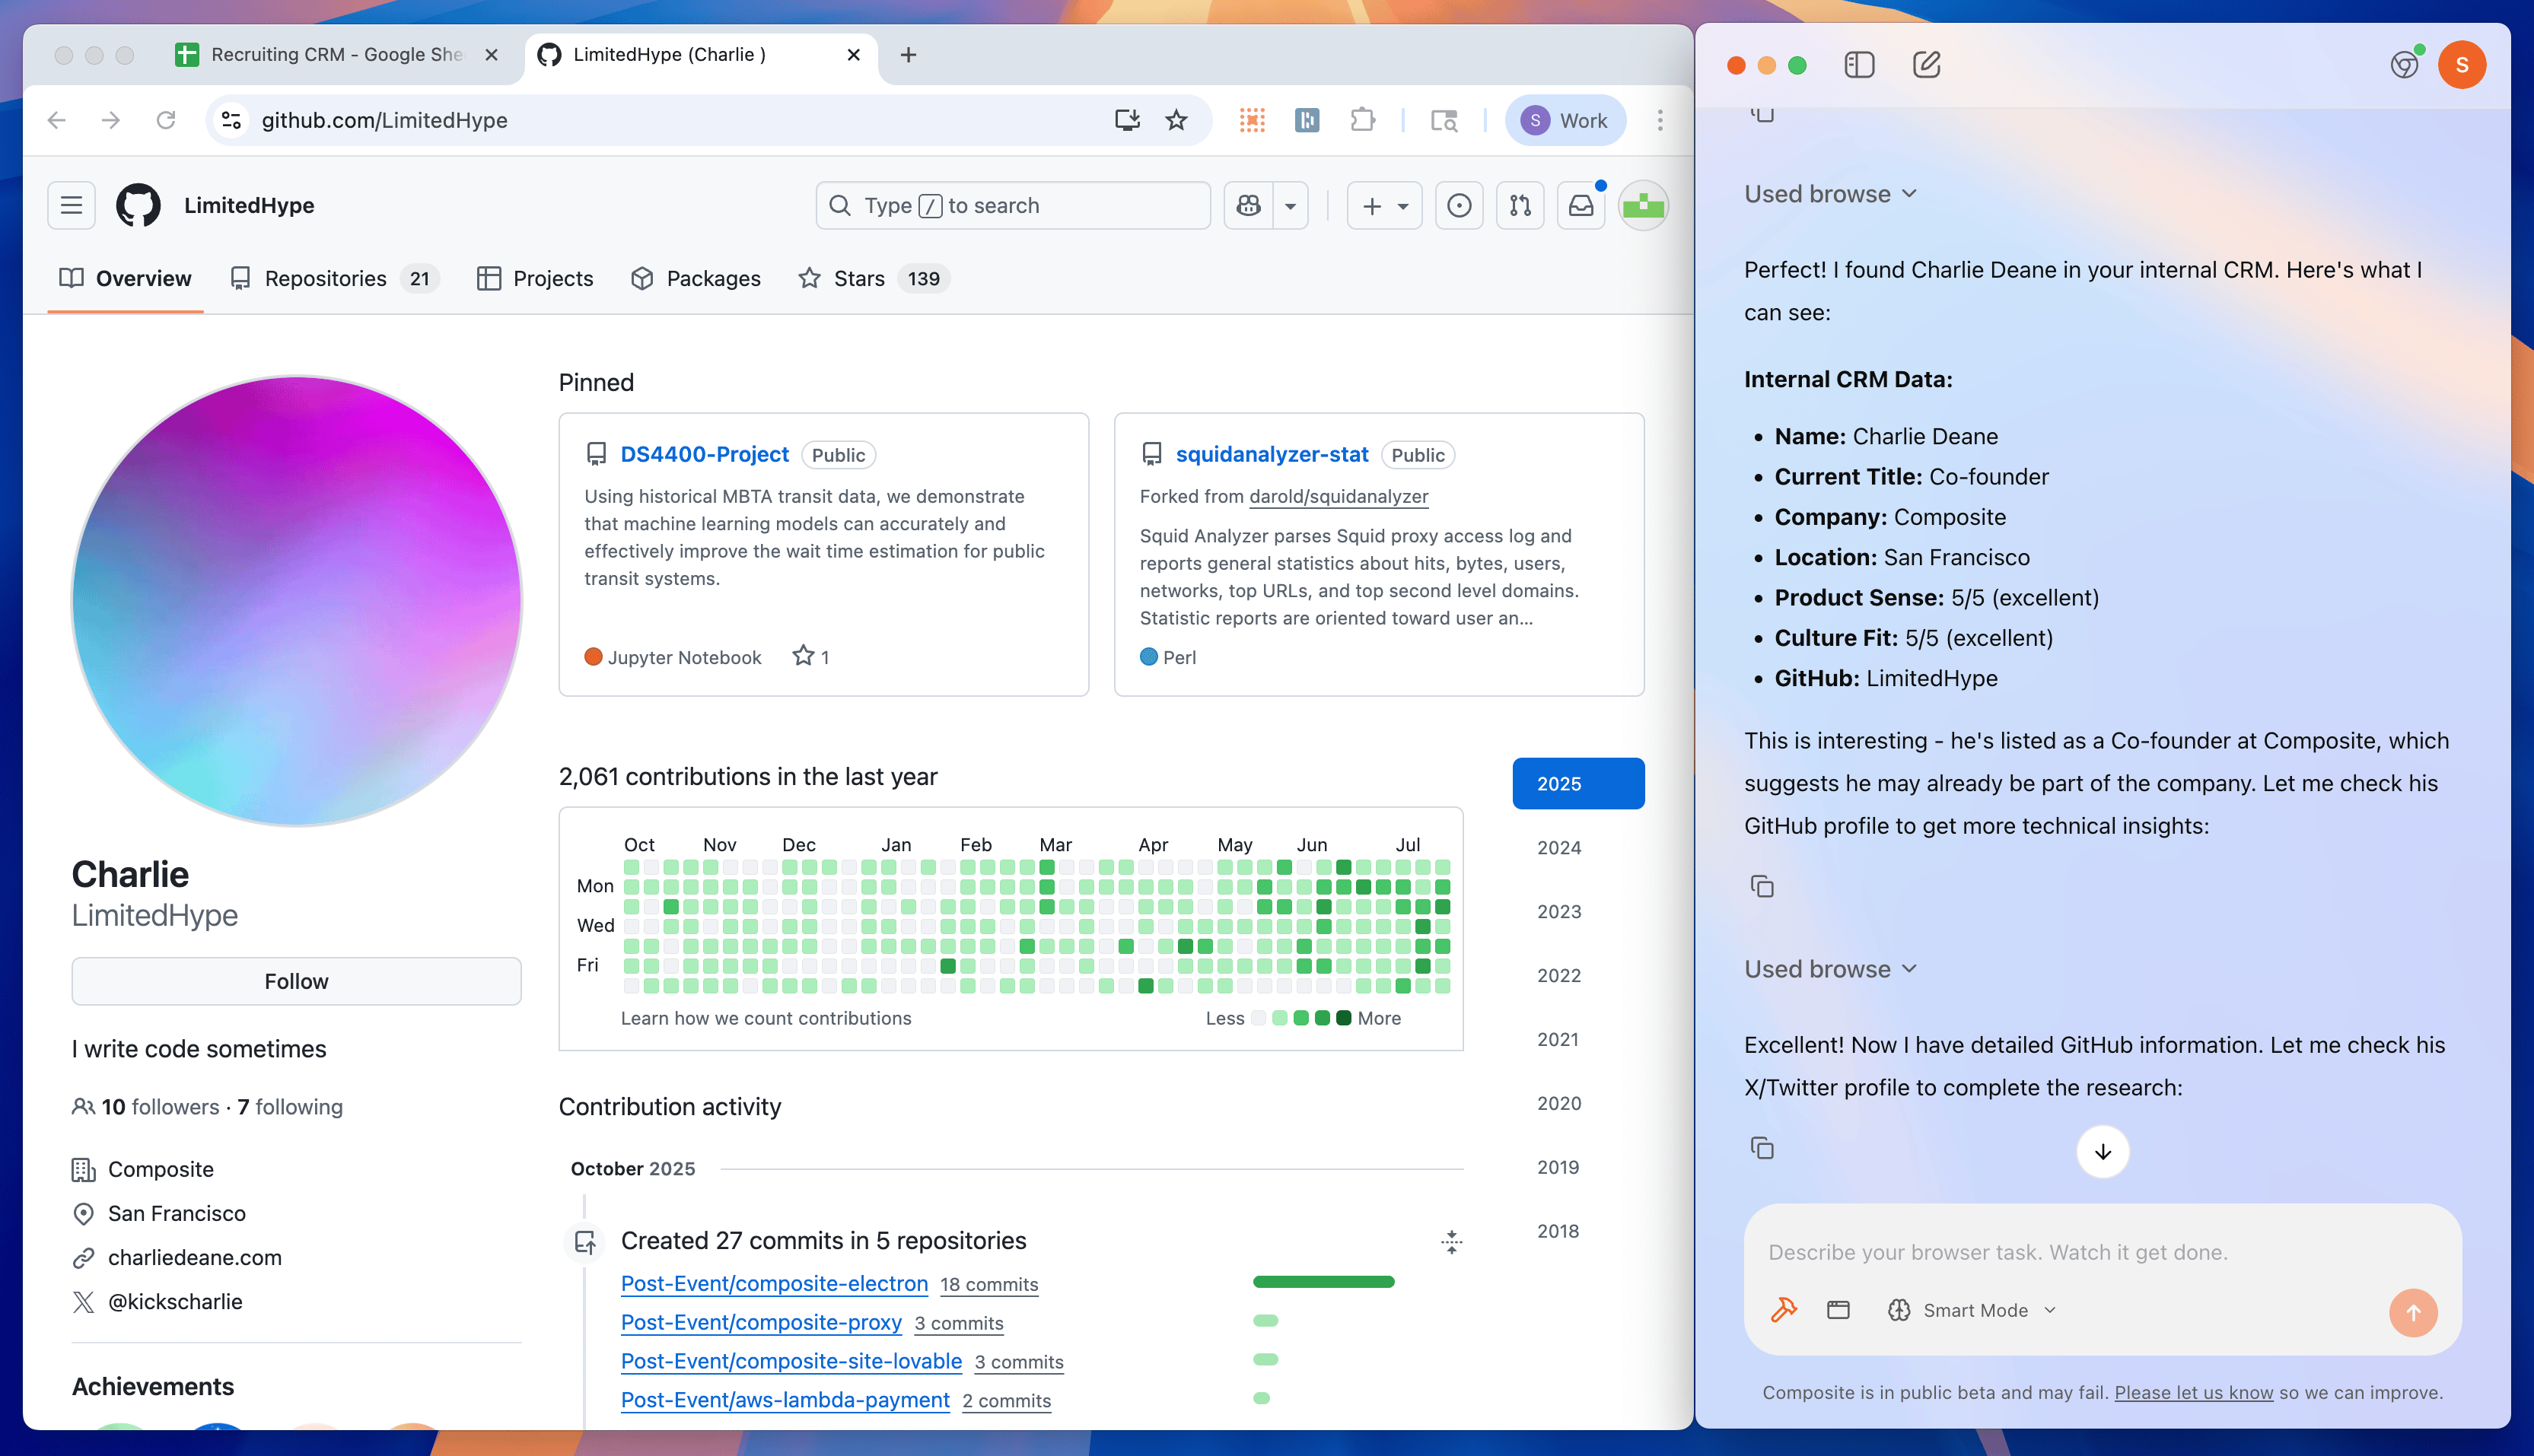Toggle the sidebar panel icon in assistant
2534x1456 pixels.
1859,65
